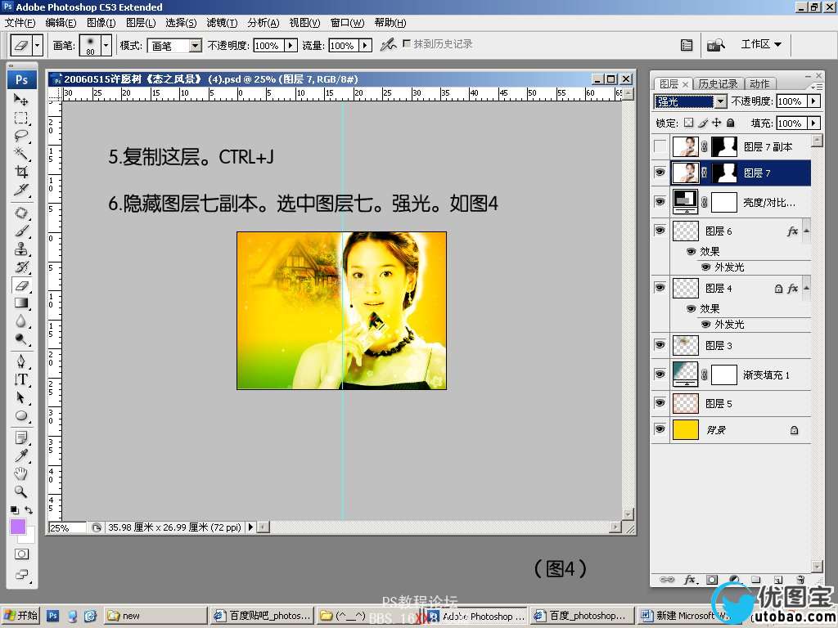
Task: Select the 背景 layer yellow thumbnail
Action: click(x=686, y=429)
